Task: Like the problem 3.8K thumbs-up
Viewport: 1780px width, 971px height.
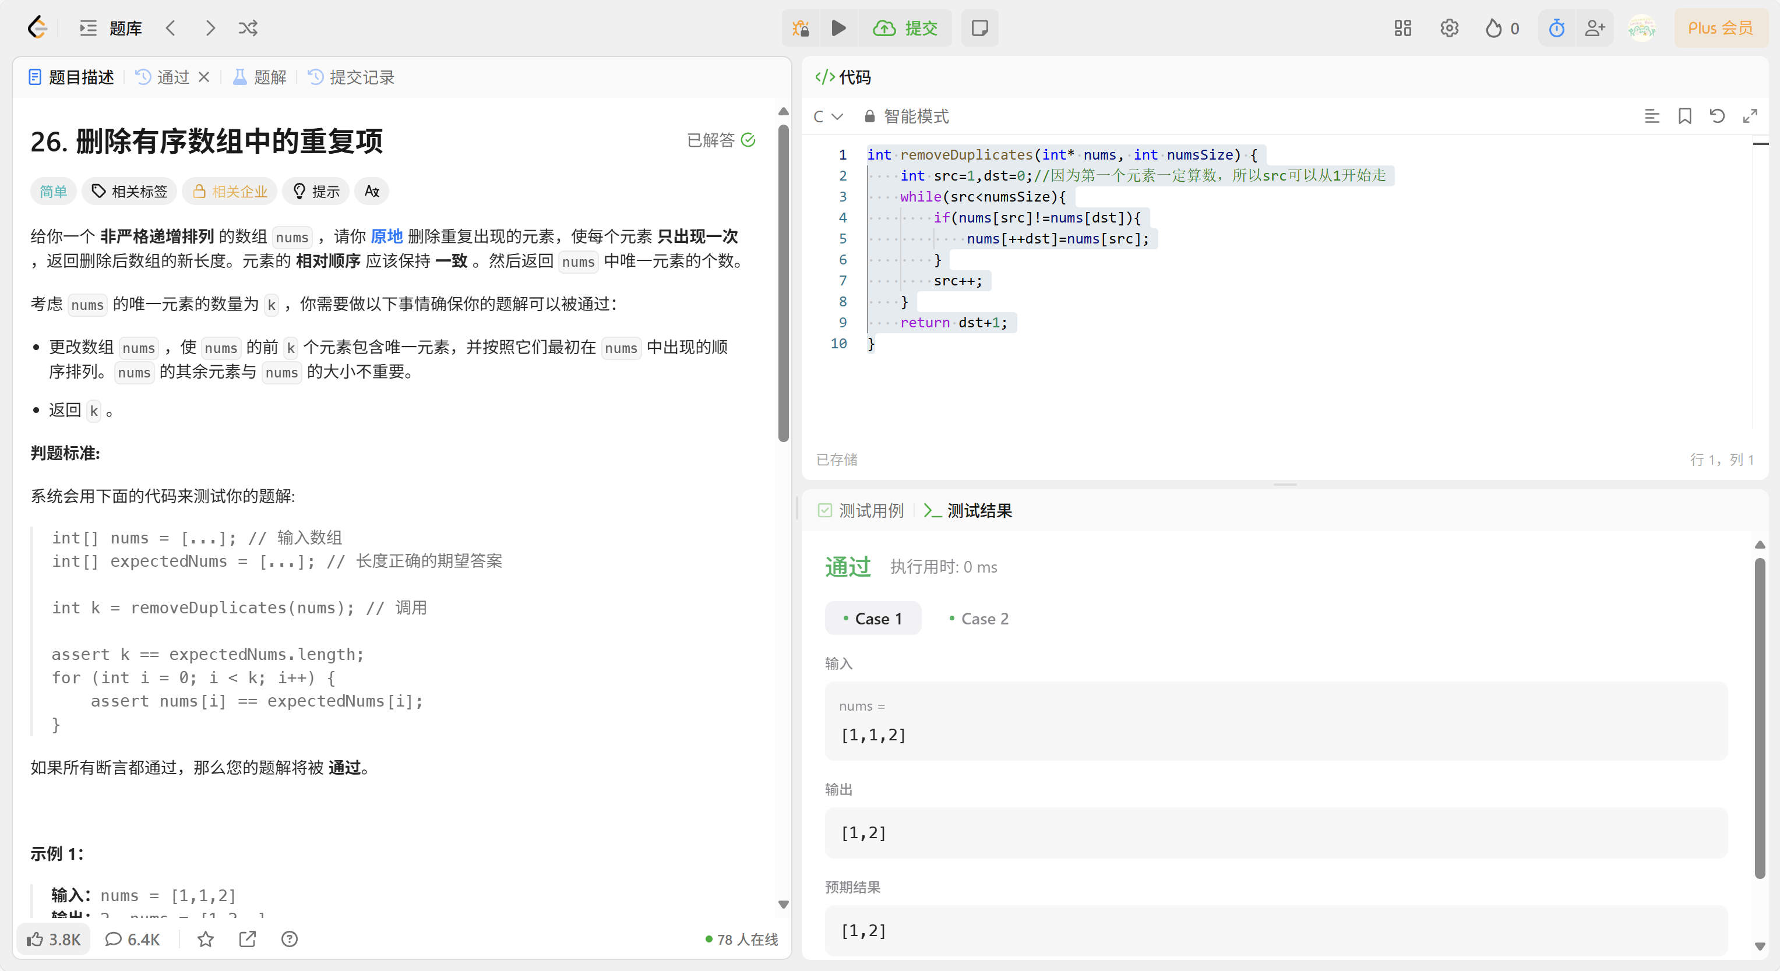Action: click(x=54, y=939)
